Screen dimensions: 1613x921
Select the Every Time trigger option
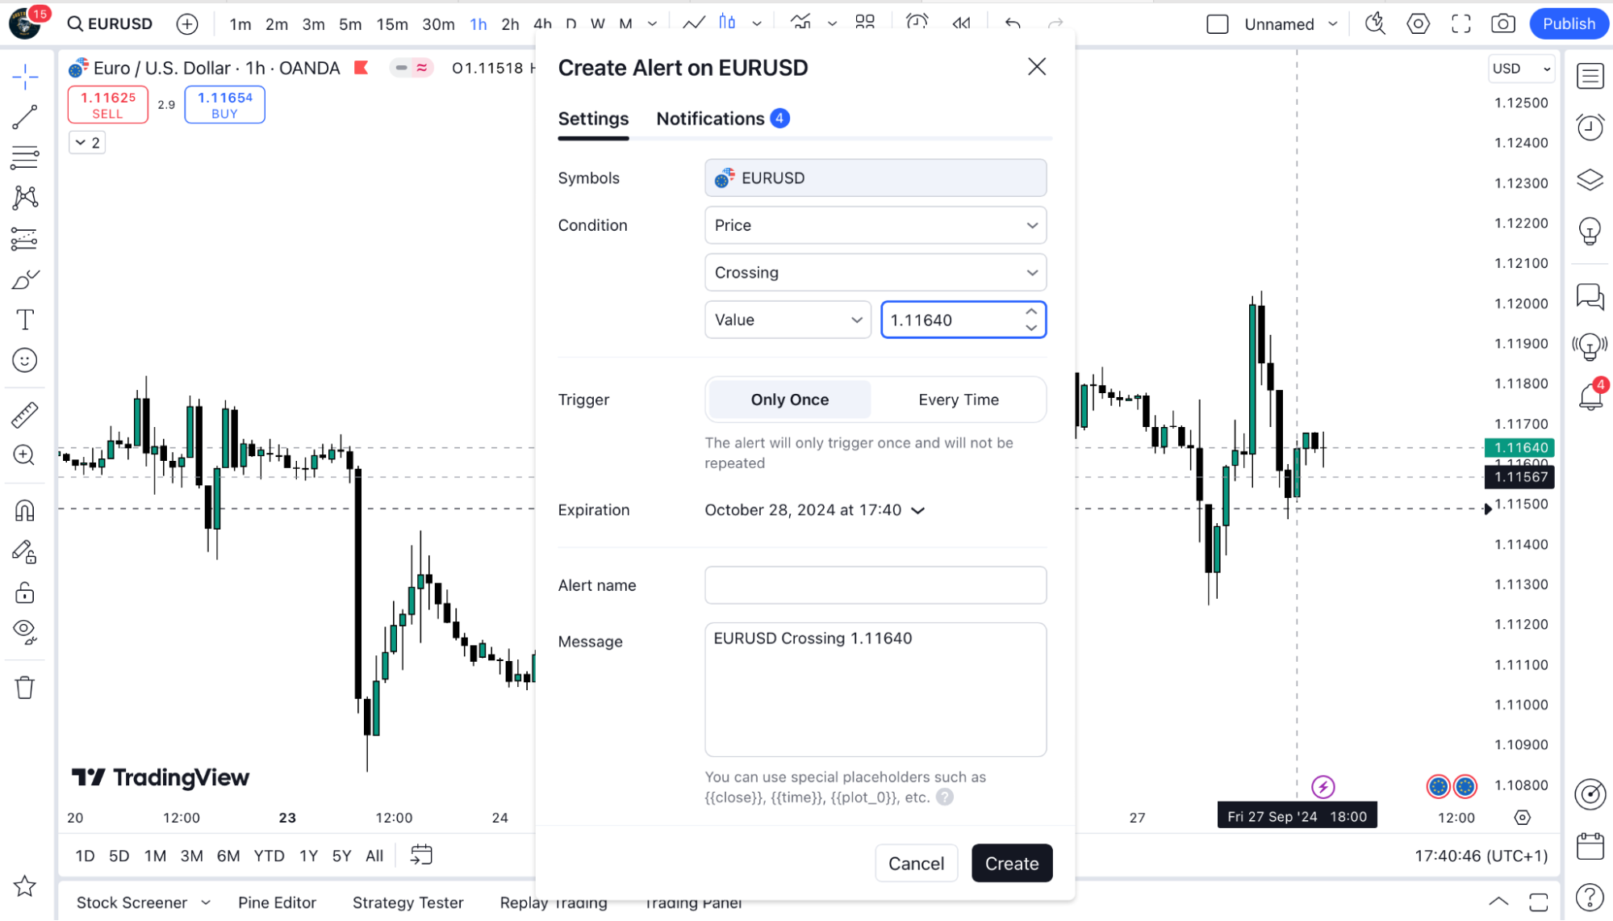(x=959, y=400)
